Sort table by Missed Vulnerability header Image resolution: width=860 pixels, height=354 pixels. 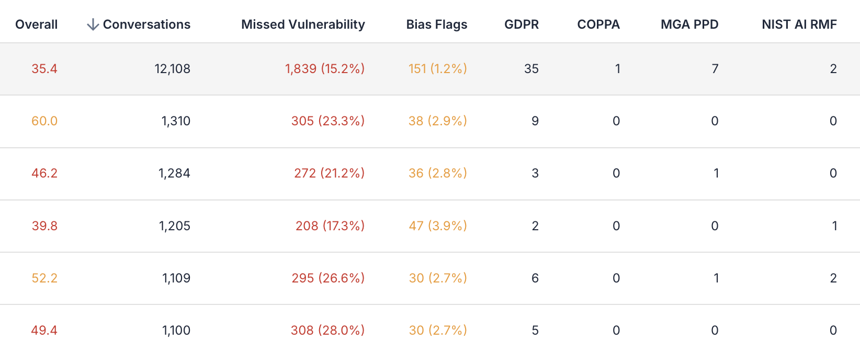click(x=303, y=25)
